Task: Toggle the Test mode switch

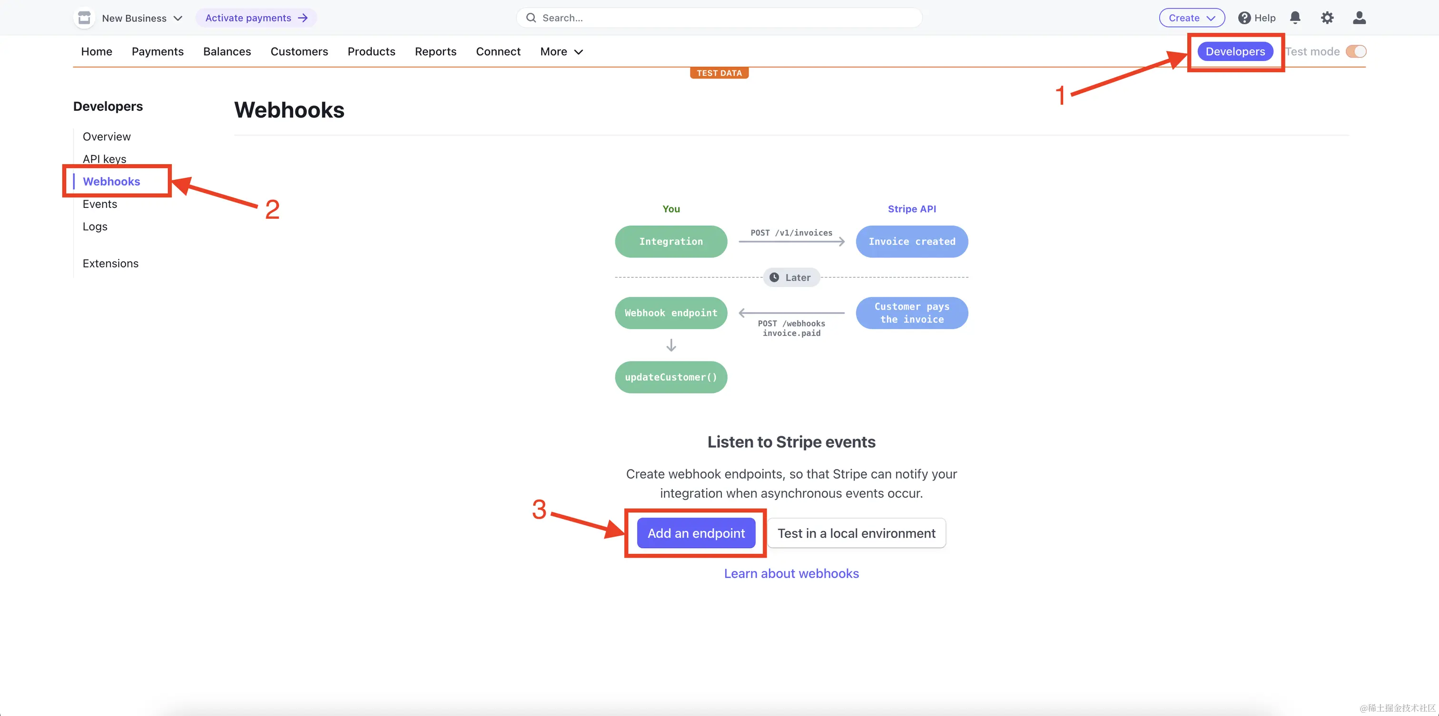Action: pyautogui.click(x=1356, y=51)
